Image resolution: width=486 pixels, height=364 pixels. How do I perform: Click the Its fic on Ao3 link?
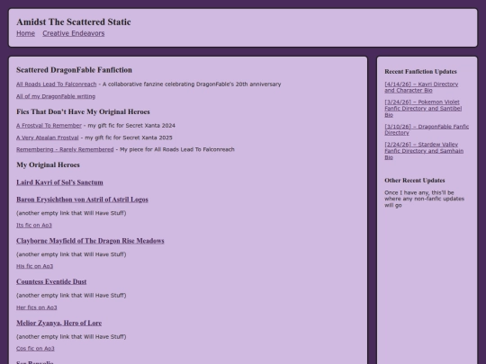pyautogui.click(x=34, y=225)
